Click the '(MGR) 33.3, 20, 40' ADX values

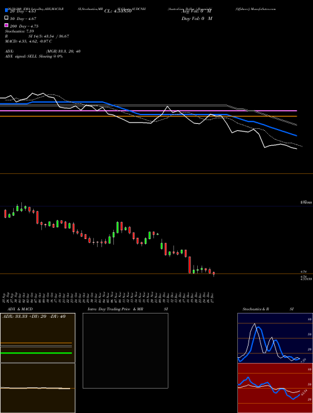click(63, 51)
